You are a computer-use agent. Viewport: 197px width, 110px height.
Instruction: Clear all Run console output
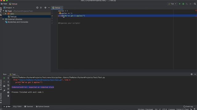[8, 96]
